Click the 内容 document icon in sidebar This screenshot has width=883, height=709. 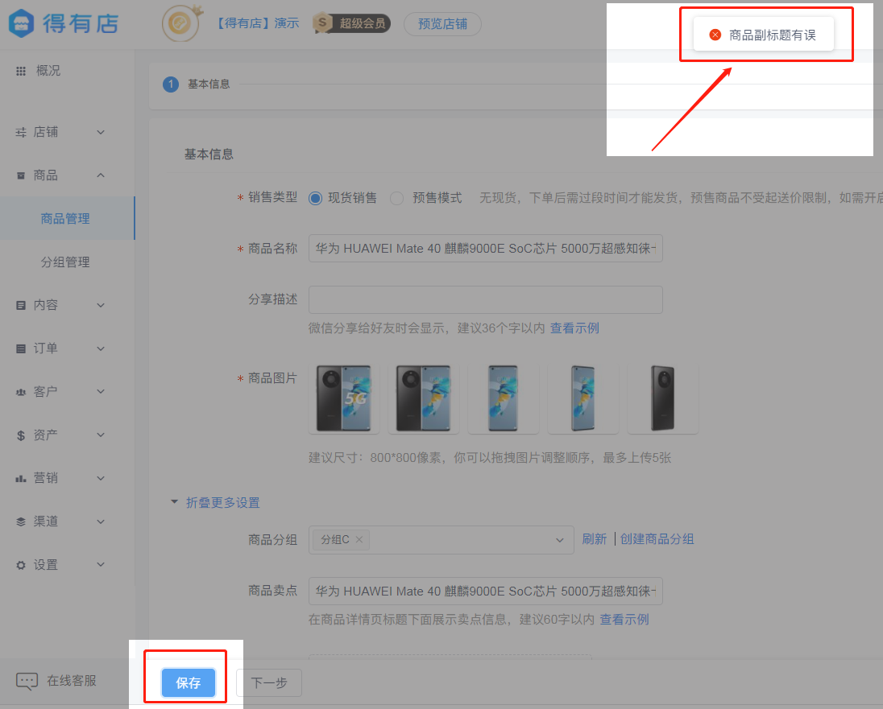21,305
